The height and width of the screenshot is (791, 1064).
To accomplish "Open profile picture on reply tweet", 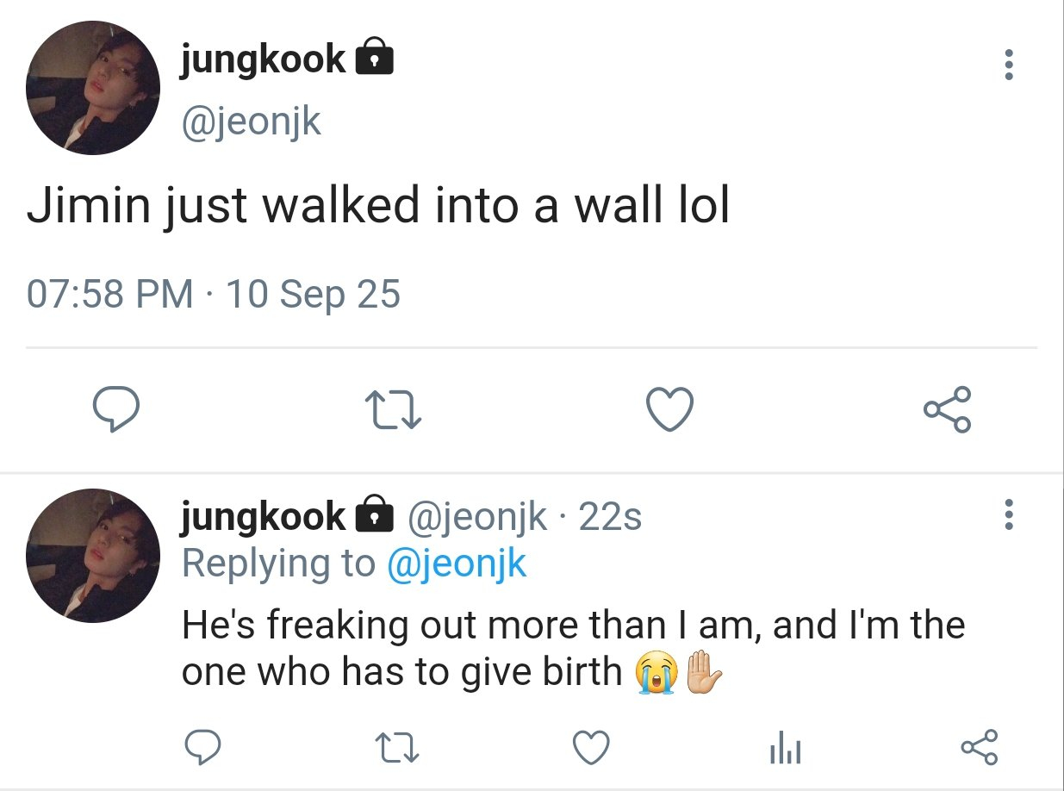I will (x=93, y=556).
